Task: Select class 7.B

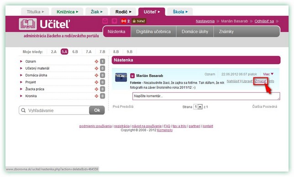Action: pyautogui.click(x=102, y=52)
